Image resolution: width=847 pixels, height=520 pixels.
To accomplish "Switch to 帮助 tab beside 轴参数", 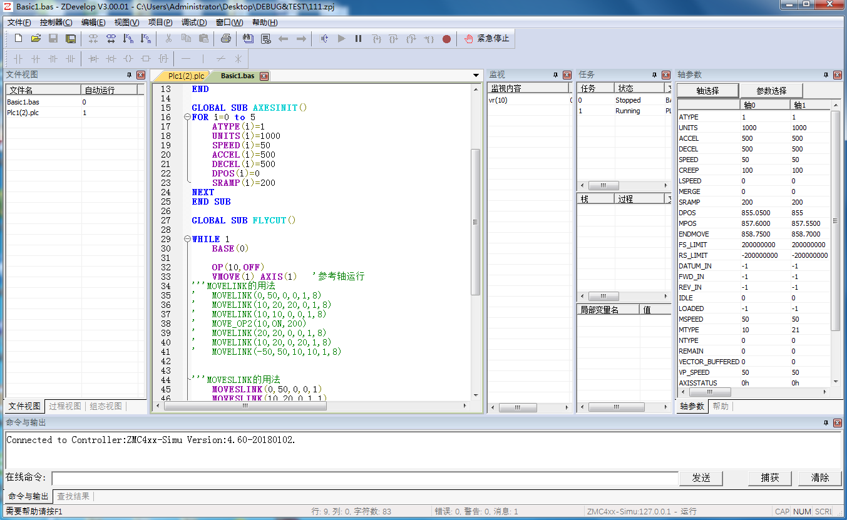I will tap(721, 406).
